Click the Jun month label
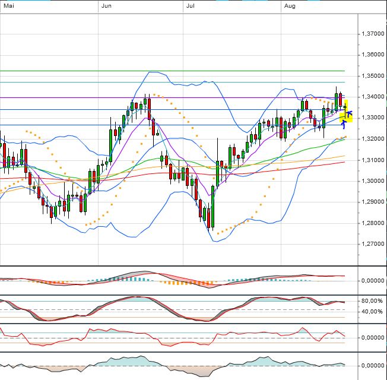 pos(106,6)
